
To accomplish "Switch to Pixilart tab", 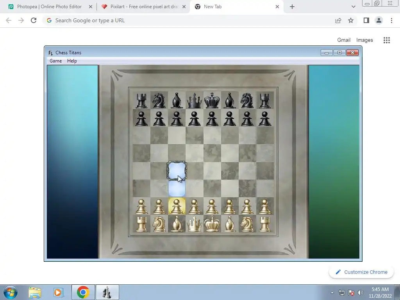I will click(x=144, y=7).
